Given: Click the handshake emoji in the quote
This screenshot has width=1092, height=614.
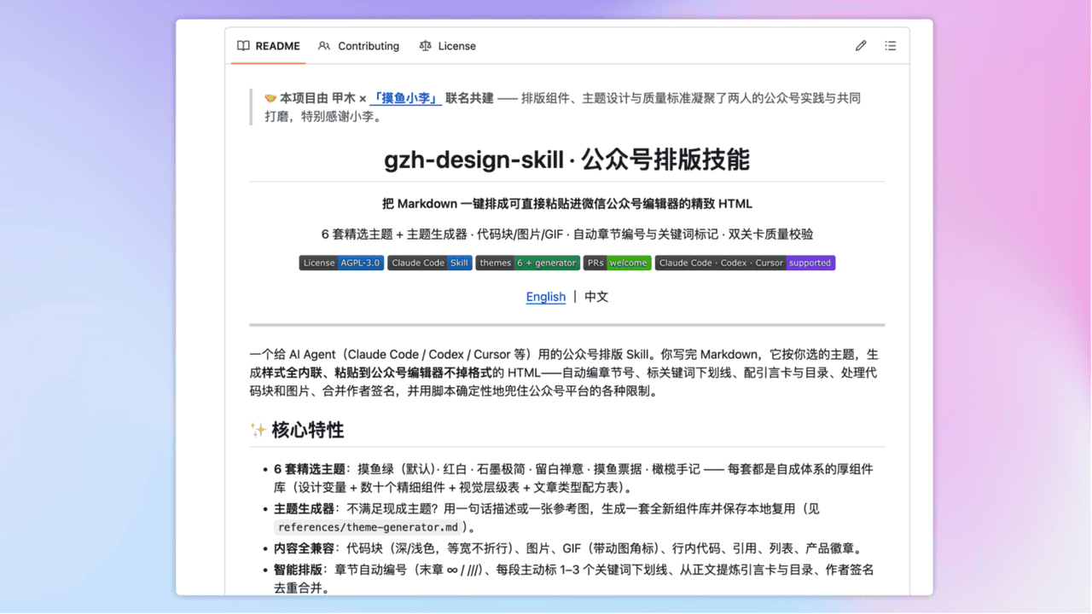Looking at the screenshot, I should coord(270,98).
